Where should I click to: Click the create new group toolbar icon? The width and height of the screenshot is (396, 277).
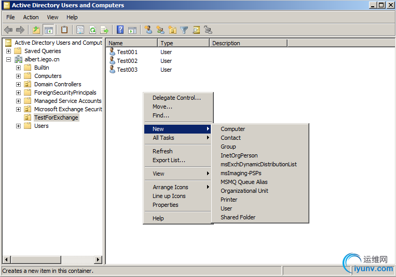pyautogui.click(x=160, y=30)
